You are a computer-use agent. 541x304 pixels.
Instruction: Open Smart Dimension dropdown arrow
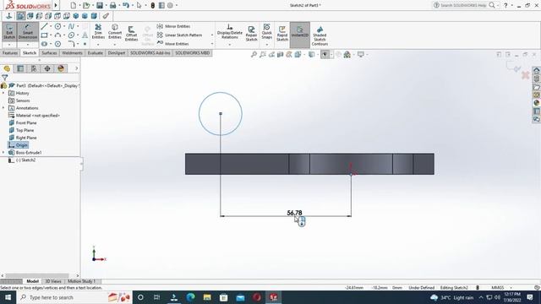coord(28,45)
